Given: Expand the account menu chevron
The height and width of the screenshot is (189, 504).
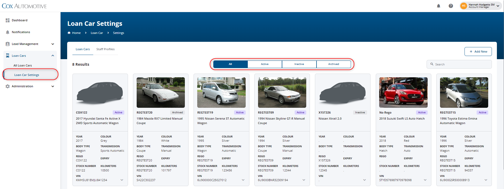Looking at the screenshot, I should (x=498, y=6).
